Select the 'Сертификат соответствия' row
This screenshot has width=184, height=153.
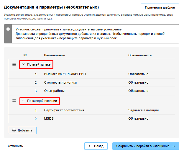pos(64,110)
